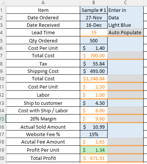Click the Auto Populate legend cell
Viewport: 147px width, 164px height.
click(x=125, y=32)
